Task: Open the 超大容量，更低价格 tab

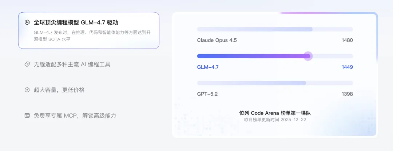Action: [x=59, y=90]
